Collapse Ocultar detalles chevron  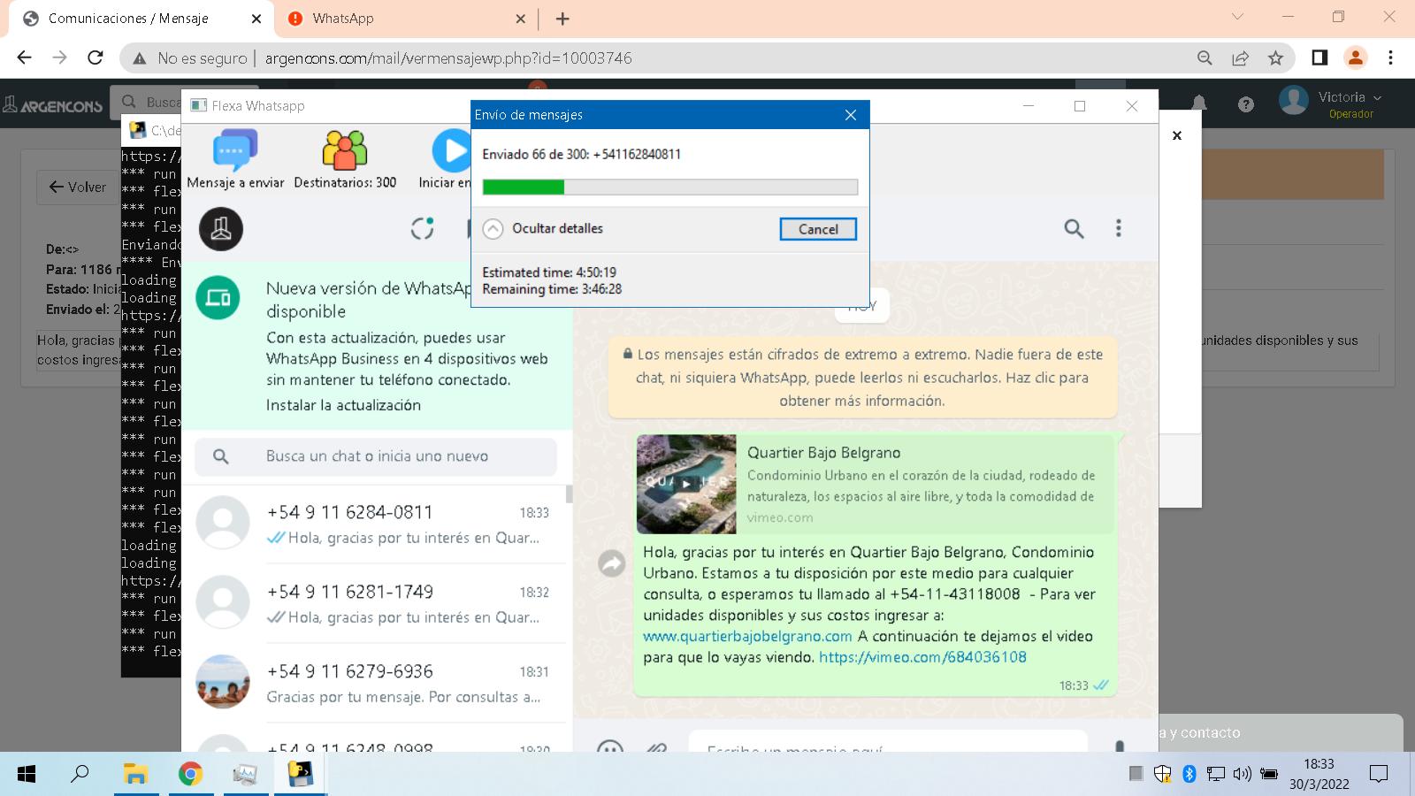pos(493,228)
